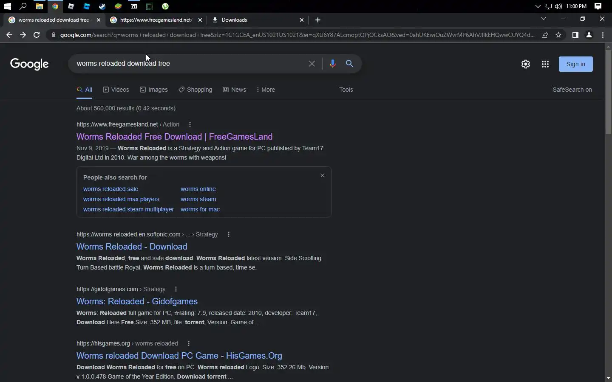This screenshot has height=382, width=612.
Task: Open the Chrome three-dot menu
Action: (603, 35)
